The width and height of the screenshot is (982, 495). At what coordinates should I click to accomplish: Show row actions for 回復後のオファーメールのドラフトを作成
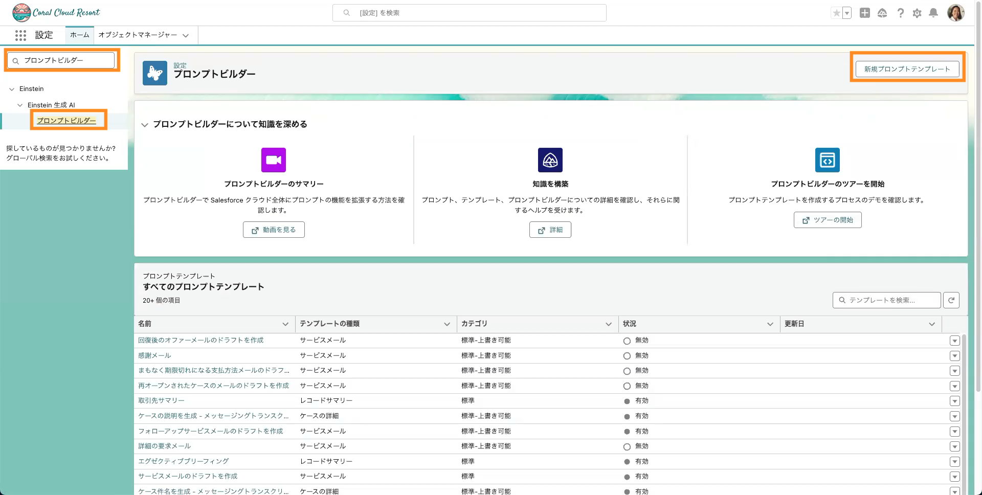[x=954, y=341]
